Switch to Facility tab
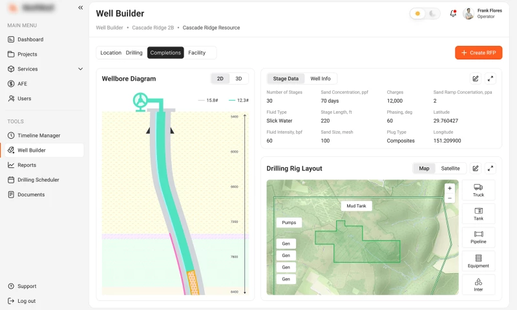The height and width of the screenshot is (310, 517). [197, 53]
